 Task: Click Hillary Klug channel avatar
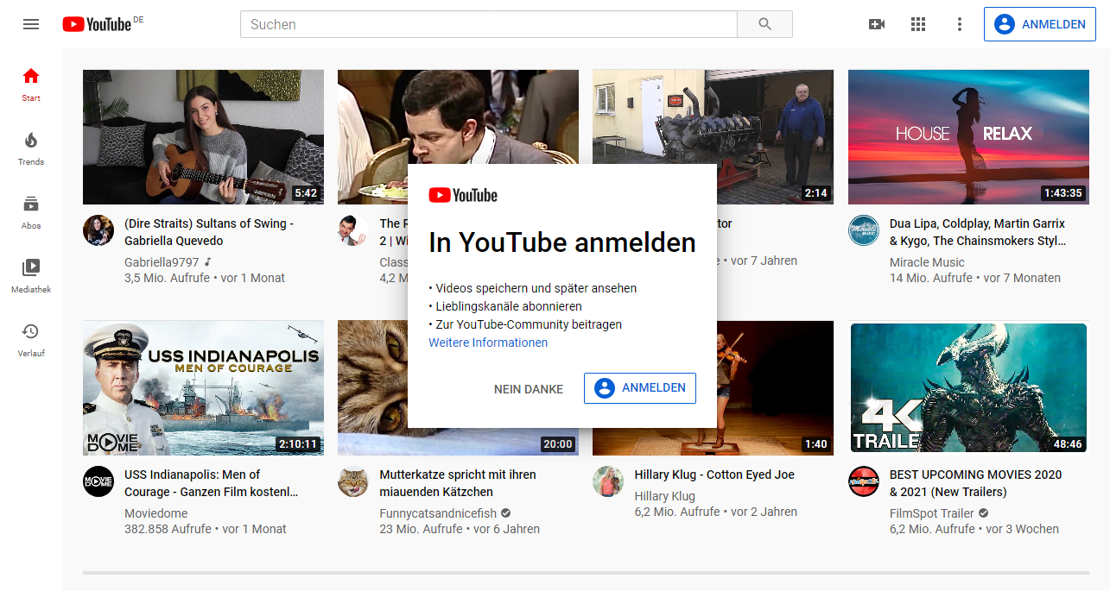pos(608,481)
